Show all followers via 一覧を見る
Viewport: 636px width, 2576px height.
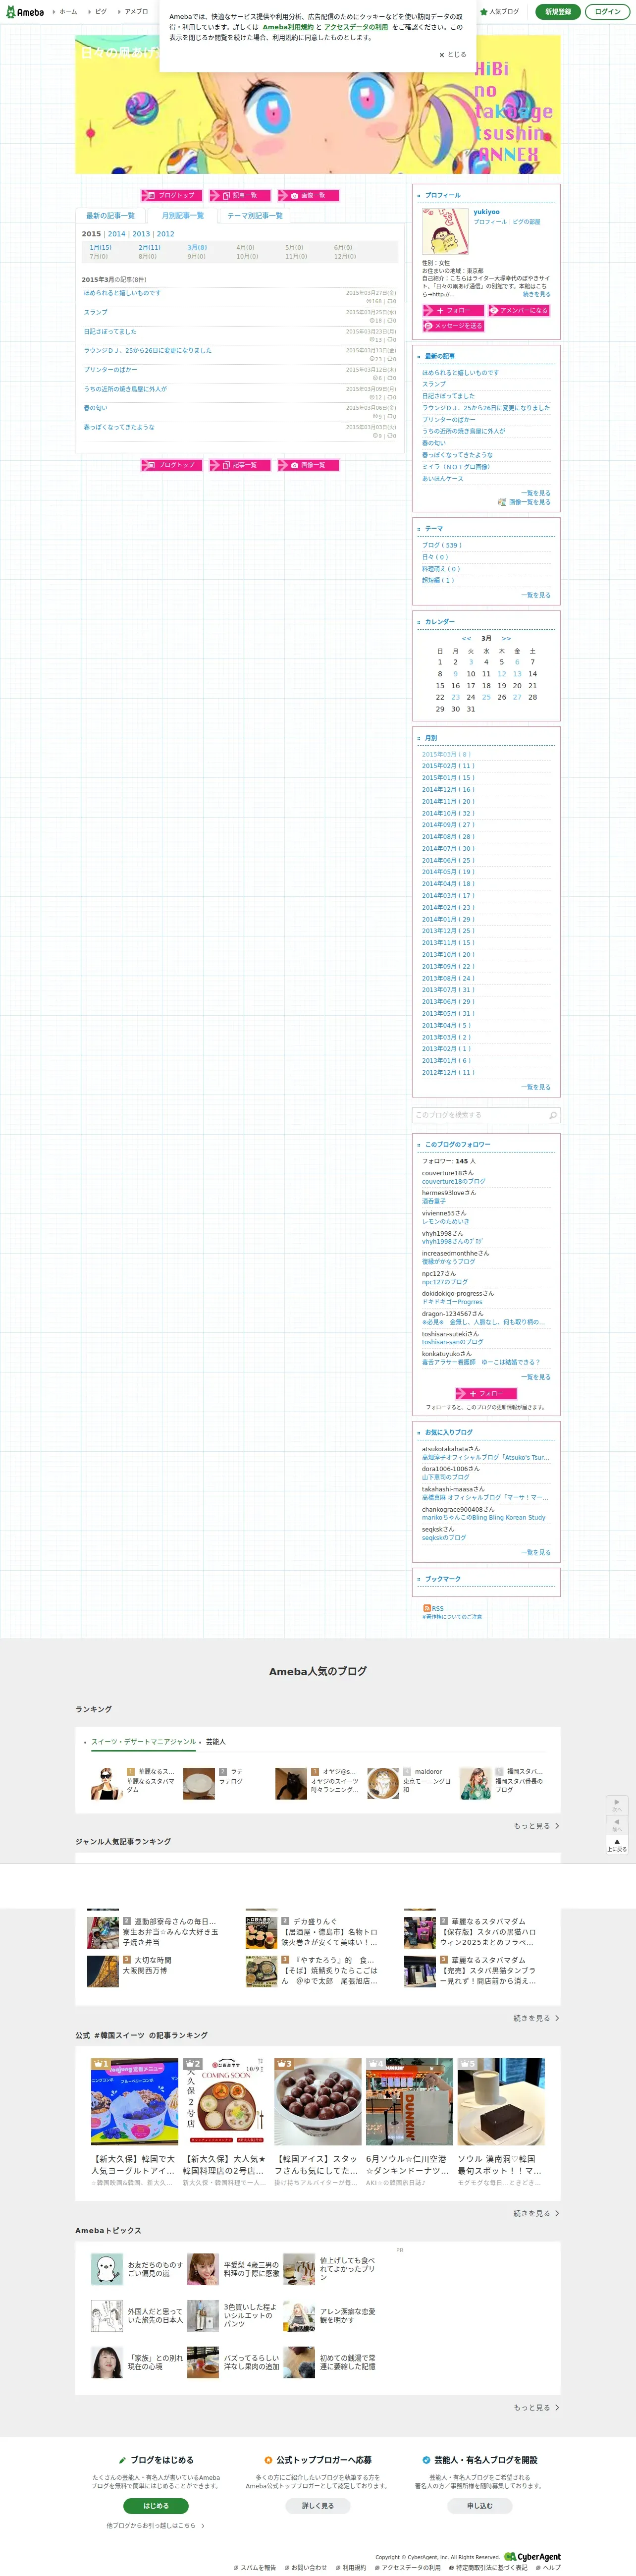pyautogui.click(x=536, y=1377)
